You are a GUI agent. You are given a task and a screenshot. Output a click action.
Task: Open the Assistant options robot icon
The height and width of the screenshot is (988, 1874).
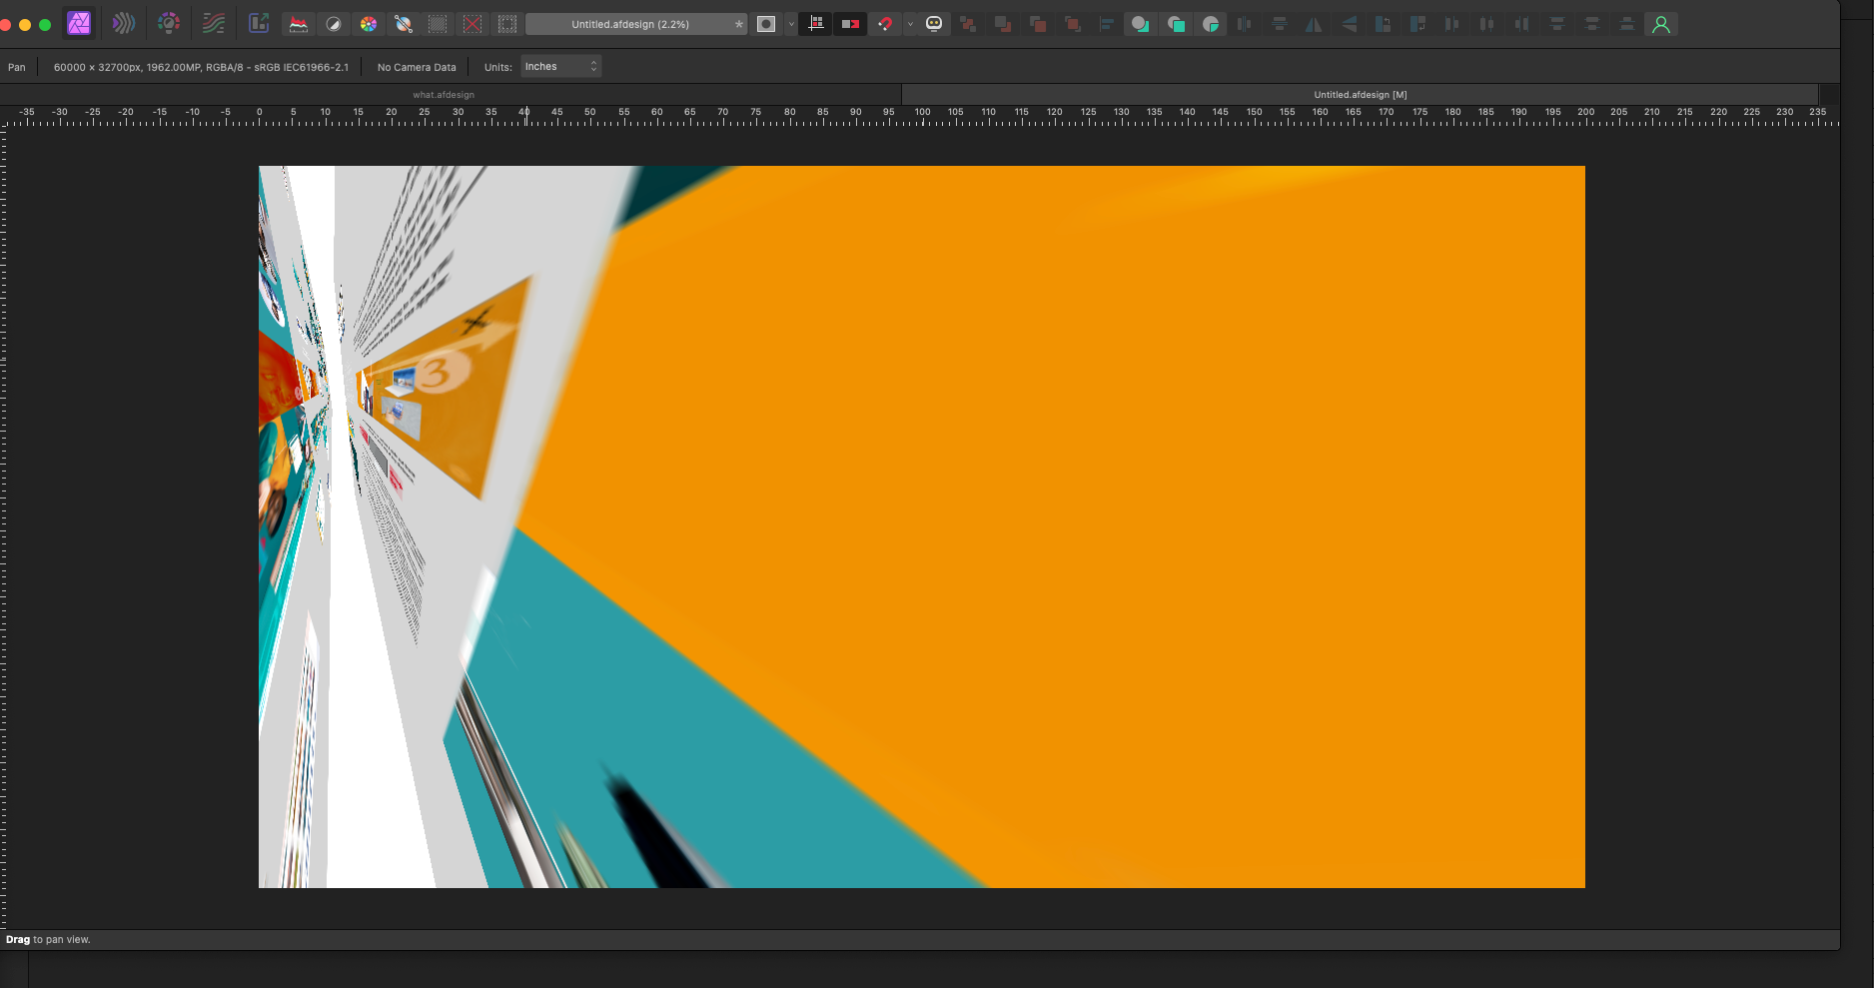(934, 24)
